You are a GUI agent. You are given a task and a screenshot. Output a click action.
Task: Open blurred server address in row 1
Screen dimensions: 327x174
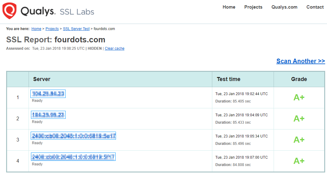pos(48,94)
